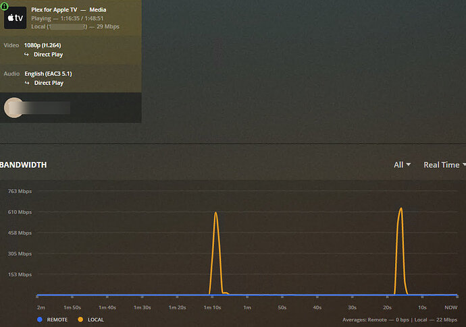
Task: Click the playing time 1:16:35 / 1:48:51
Action: (x=82, y=18)
